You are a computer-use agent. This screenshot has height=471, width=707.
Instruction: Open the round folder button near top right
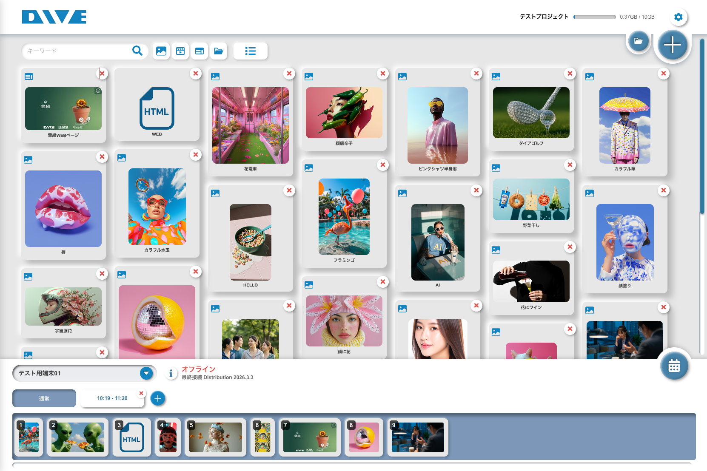click(639, 41)
